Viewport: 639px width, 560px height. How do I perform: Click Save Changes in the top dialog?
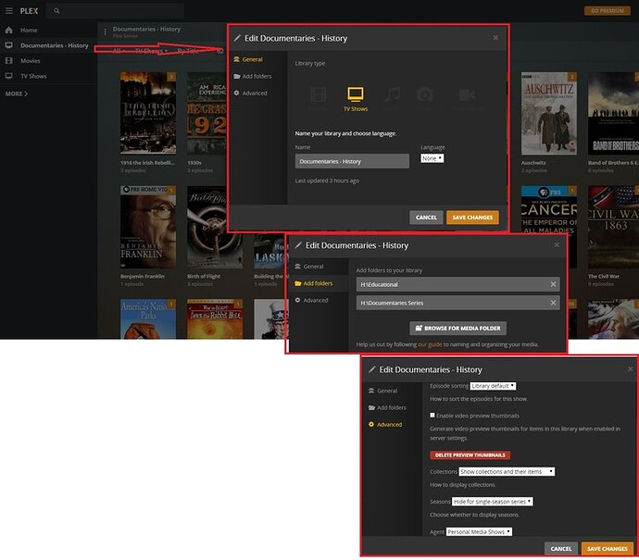(472, 218)
